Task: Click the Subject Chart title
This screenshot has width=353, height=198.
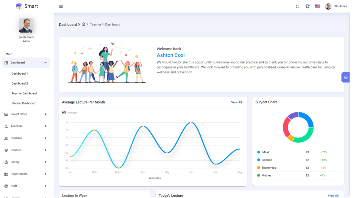Action: pos(266,102)
